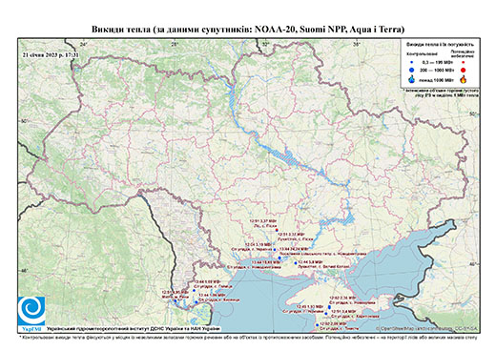Image resolution: width=496 pixels, height=351 pixels.
Task: Click the map title about NOAA-20 satellites
Action: tap(248, 30)
